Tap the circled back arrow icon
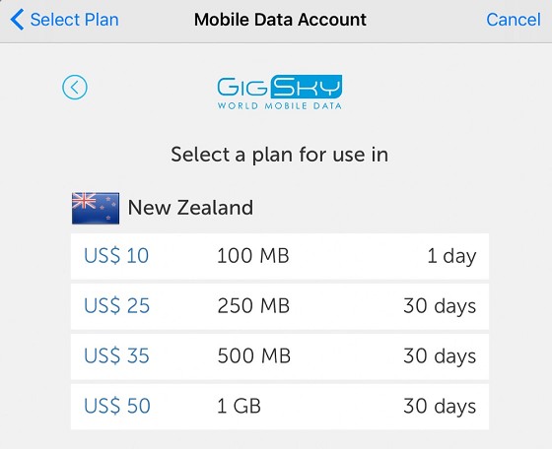Image resolution: width=552 pixels, height=449 pixels. (75, 88)
